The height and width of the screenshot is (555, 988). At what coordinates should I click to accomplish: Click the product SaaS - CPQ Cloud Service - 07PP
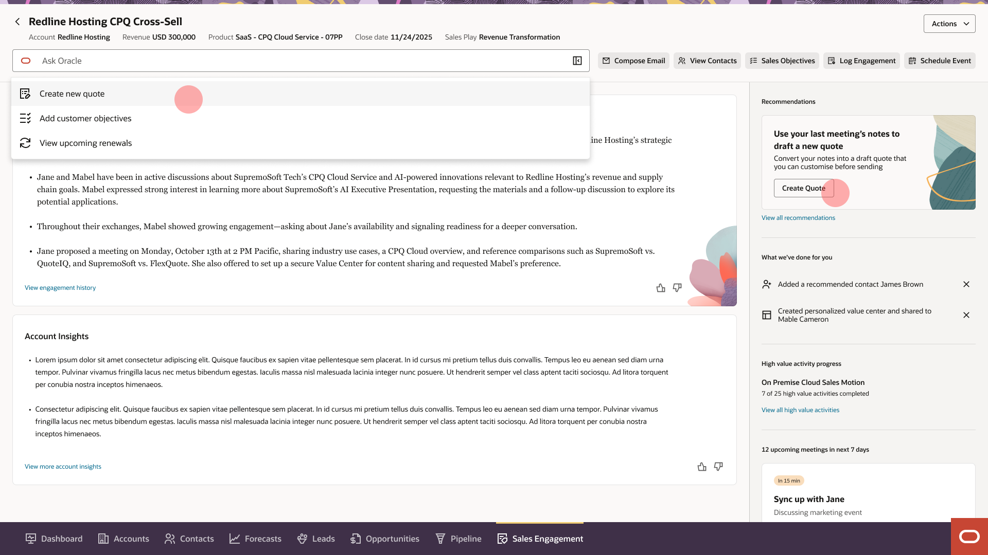pos(289,37)
